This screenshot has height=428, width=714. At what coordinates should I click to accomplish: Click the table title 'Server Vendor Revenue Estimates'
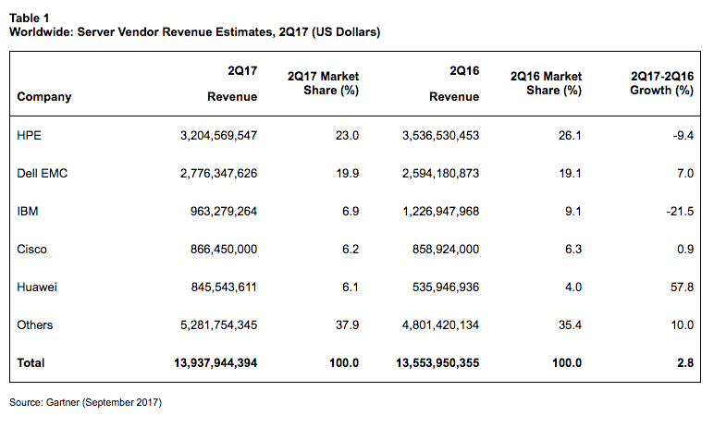pyautogui.click(x=194, y=31)
